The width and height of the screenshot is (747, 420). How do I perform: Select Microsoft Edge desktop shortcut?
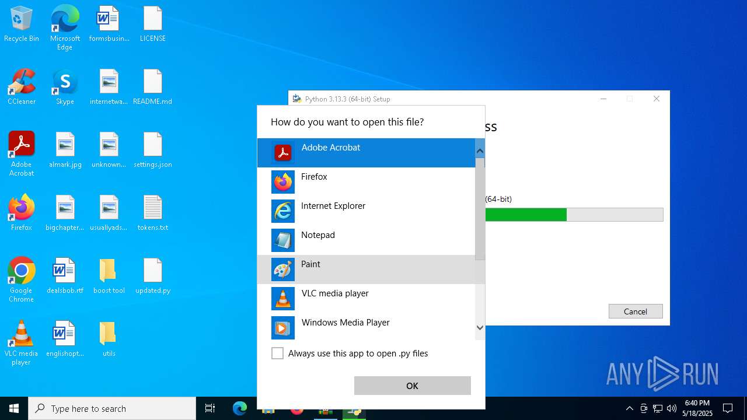[65, 27]
